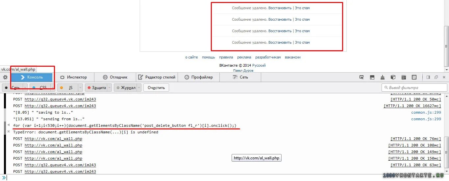Click the queuev4 im243 URL on the 16627мс row
The width and height of the screenshot is (449, 181).
[x=60, y=106]
